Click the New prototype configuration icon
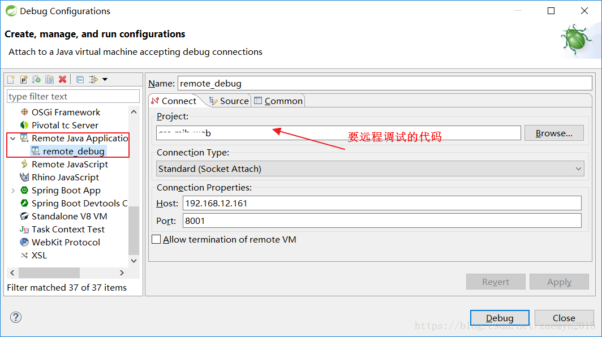 point(24,80)
